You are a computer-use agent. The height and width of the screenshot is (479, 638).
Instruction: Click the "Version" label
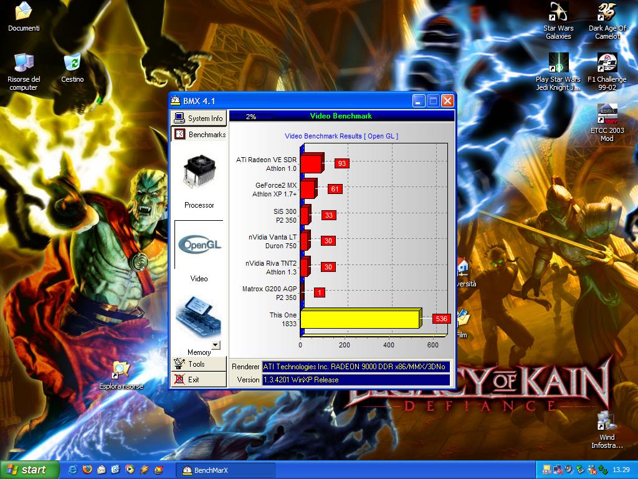248,380
